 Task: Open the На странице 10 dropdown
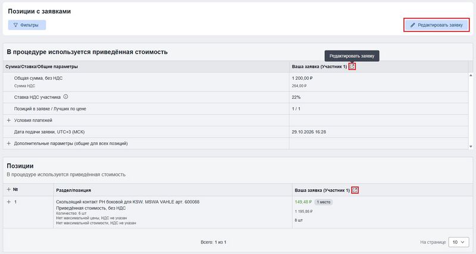(x=458, y=242)
